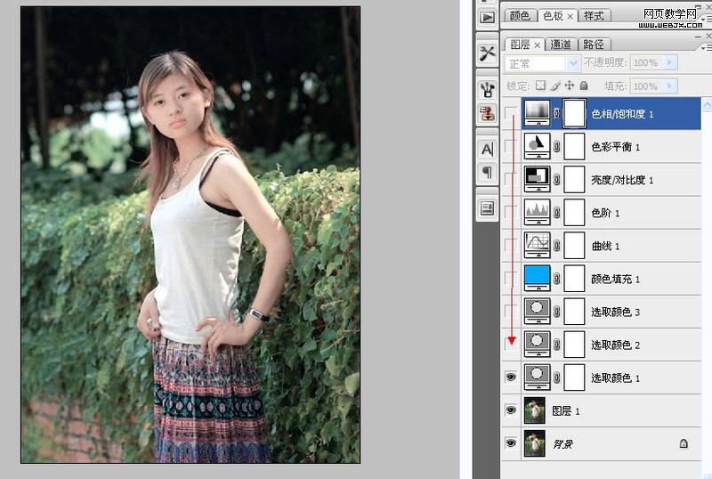Image resolution: width=712 pixels, height=479 pixels.
Task: Show the 曲线 1 layer visibility
Action: tap(511, 245)
